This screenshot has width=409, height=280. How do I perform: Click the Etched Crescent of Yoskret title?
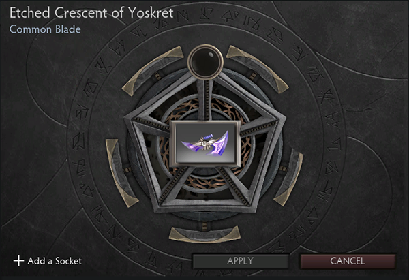pos(91,13)
